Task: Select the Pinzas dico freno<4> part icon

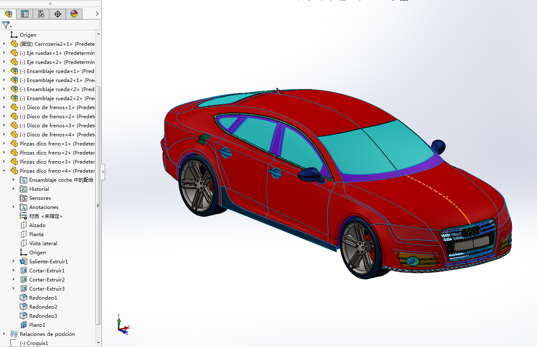Action: click(14, 171)
